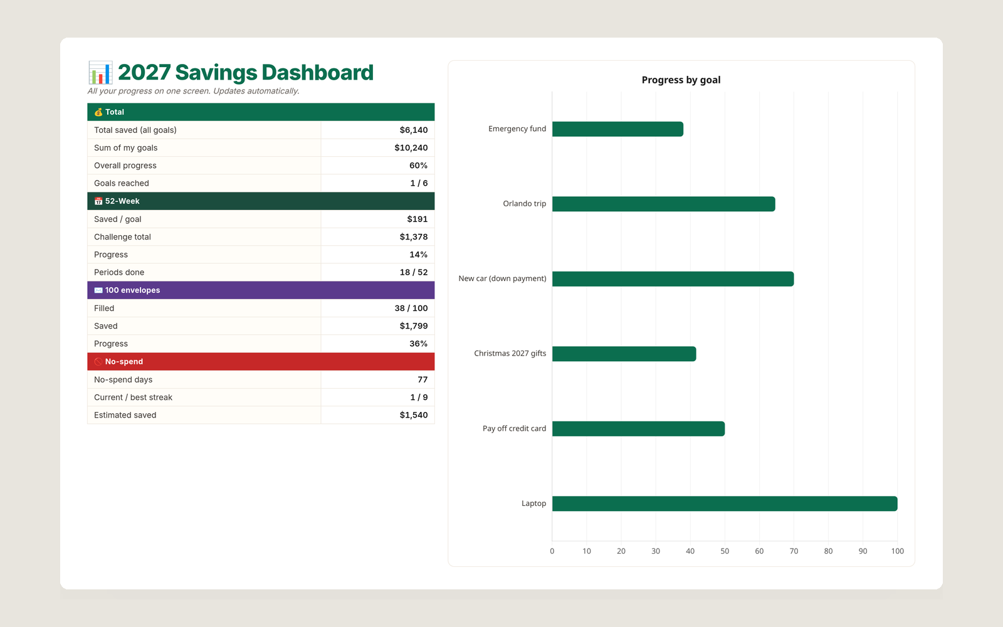This screenshot has width=1003, height=627.
Task: Click the $1,378 challenge total value
Action: [414, 237]
